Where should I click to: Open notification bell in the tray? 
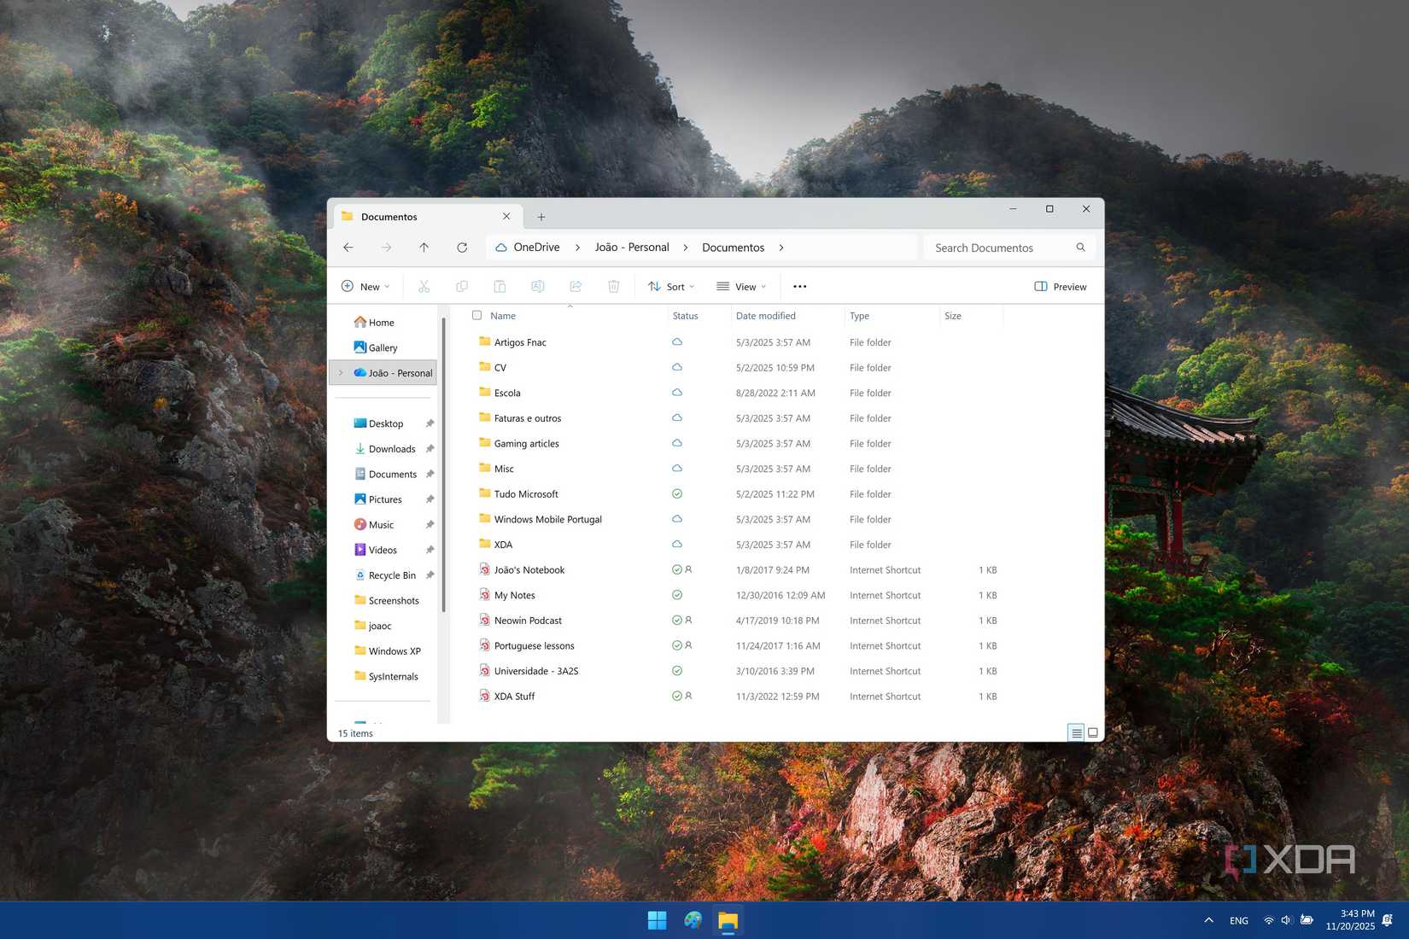tap(1388, 920)
